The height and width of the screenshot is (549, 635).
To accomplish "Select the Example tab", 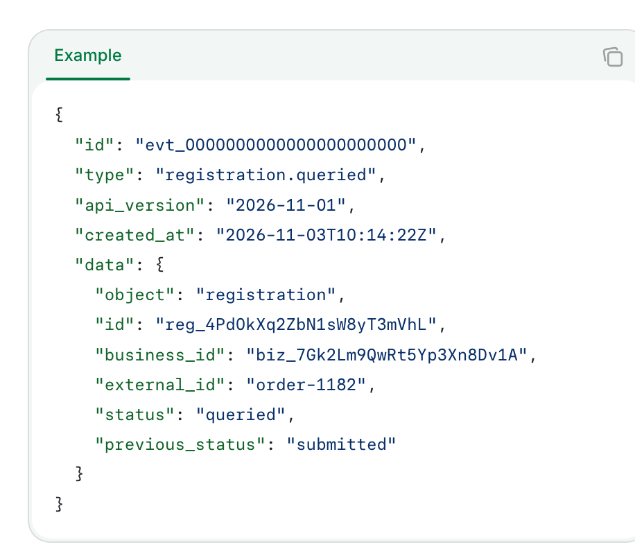I will [88, 55].
